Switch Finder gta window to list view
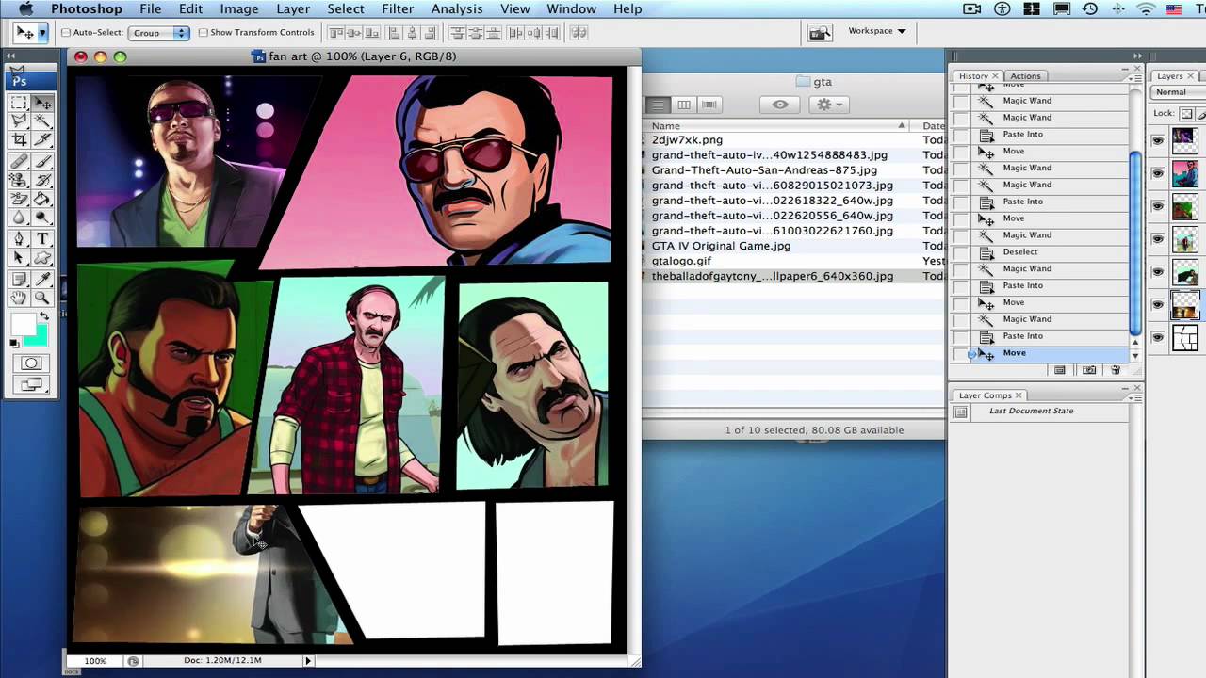1206x678 pixels. point(660,105)
